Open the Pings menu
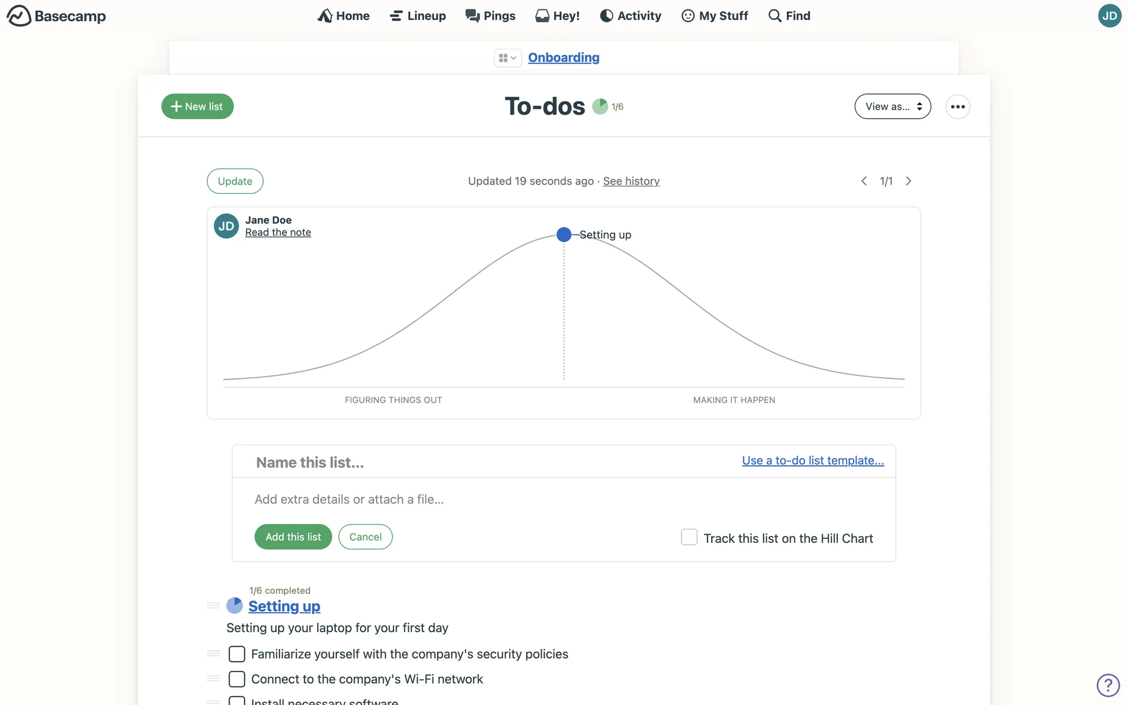The image size is (1128, 705). [x=490, y=16]
